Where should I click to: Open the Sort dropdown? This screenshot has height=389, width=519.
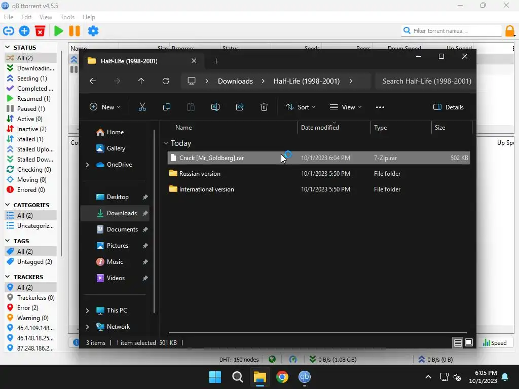coord(301,107)
